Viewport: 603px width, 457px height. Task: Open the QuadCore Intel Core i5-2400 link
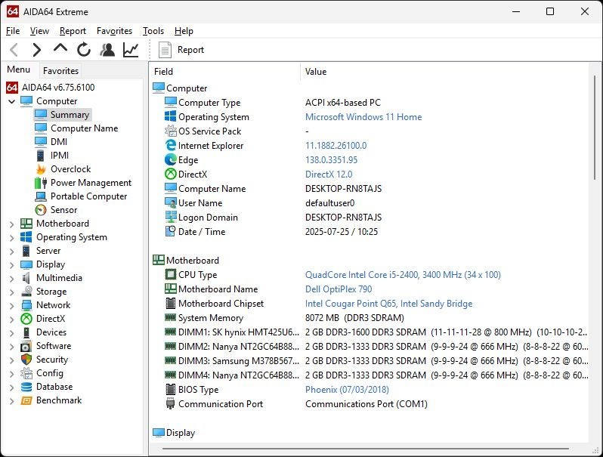403,275
